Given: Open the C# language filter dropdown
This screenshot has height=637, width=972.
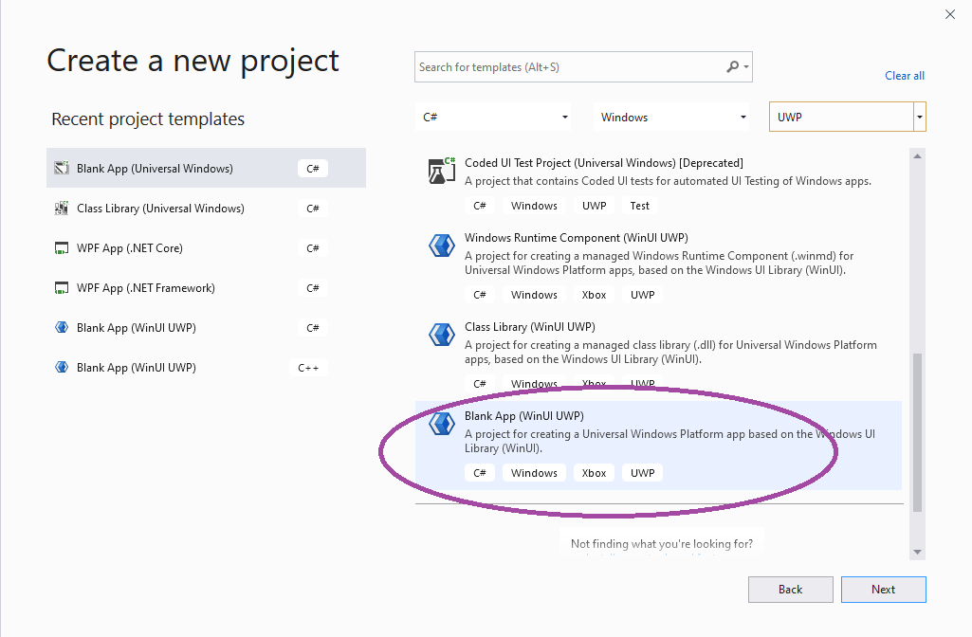Looking at the screenshot, I should pos(493,118).
